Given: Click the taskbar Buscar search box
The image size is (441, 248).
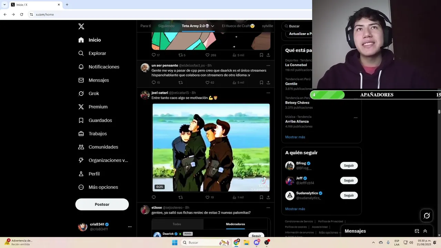Looking at the screenshot, I should click(x=205, y=242).
